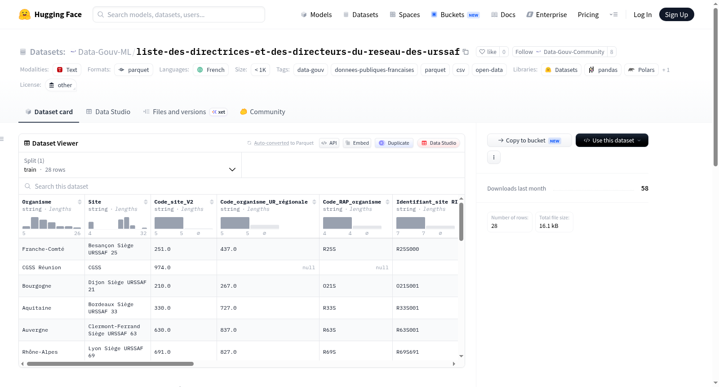Open Docs page
The width and height of the screenshot is (719, 387).
click(x=503, y=15)
